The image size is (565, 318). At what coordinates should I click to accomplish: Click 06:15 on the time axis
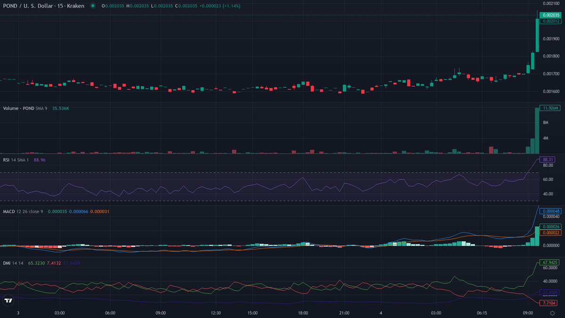(482, 313)
